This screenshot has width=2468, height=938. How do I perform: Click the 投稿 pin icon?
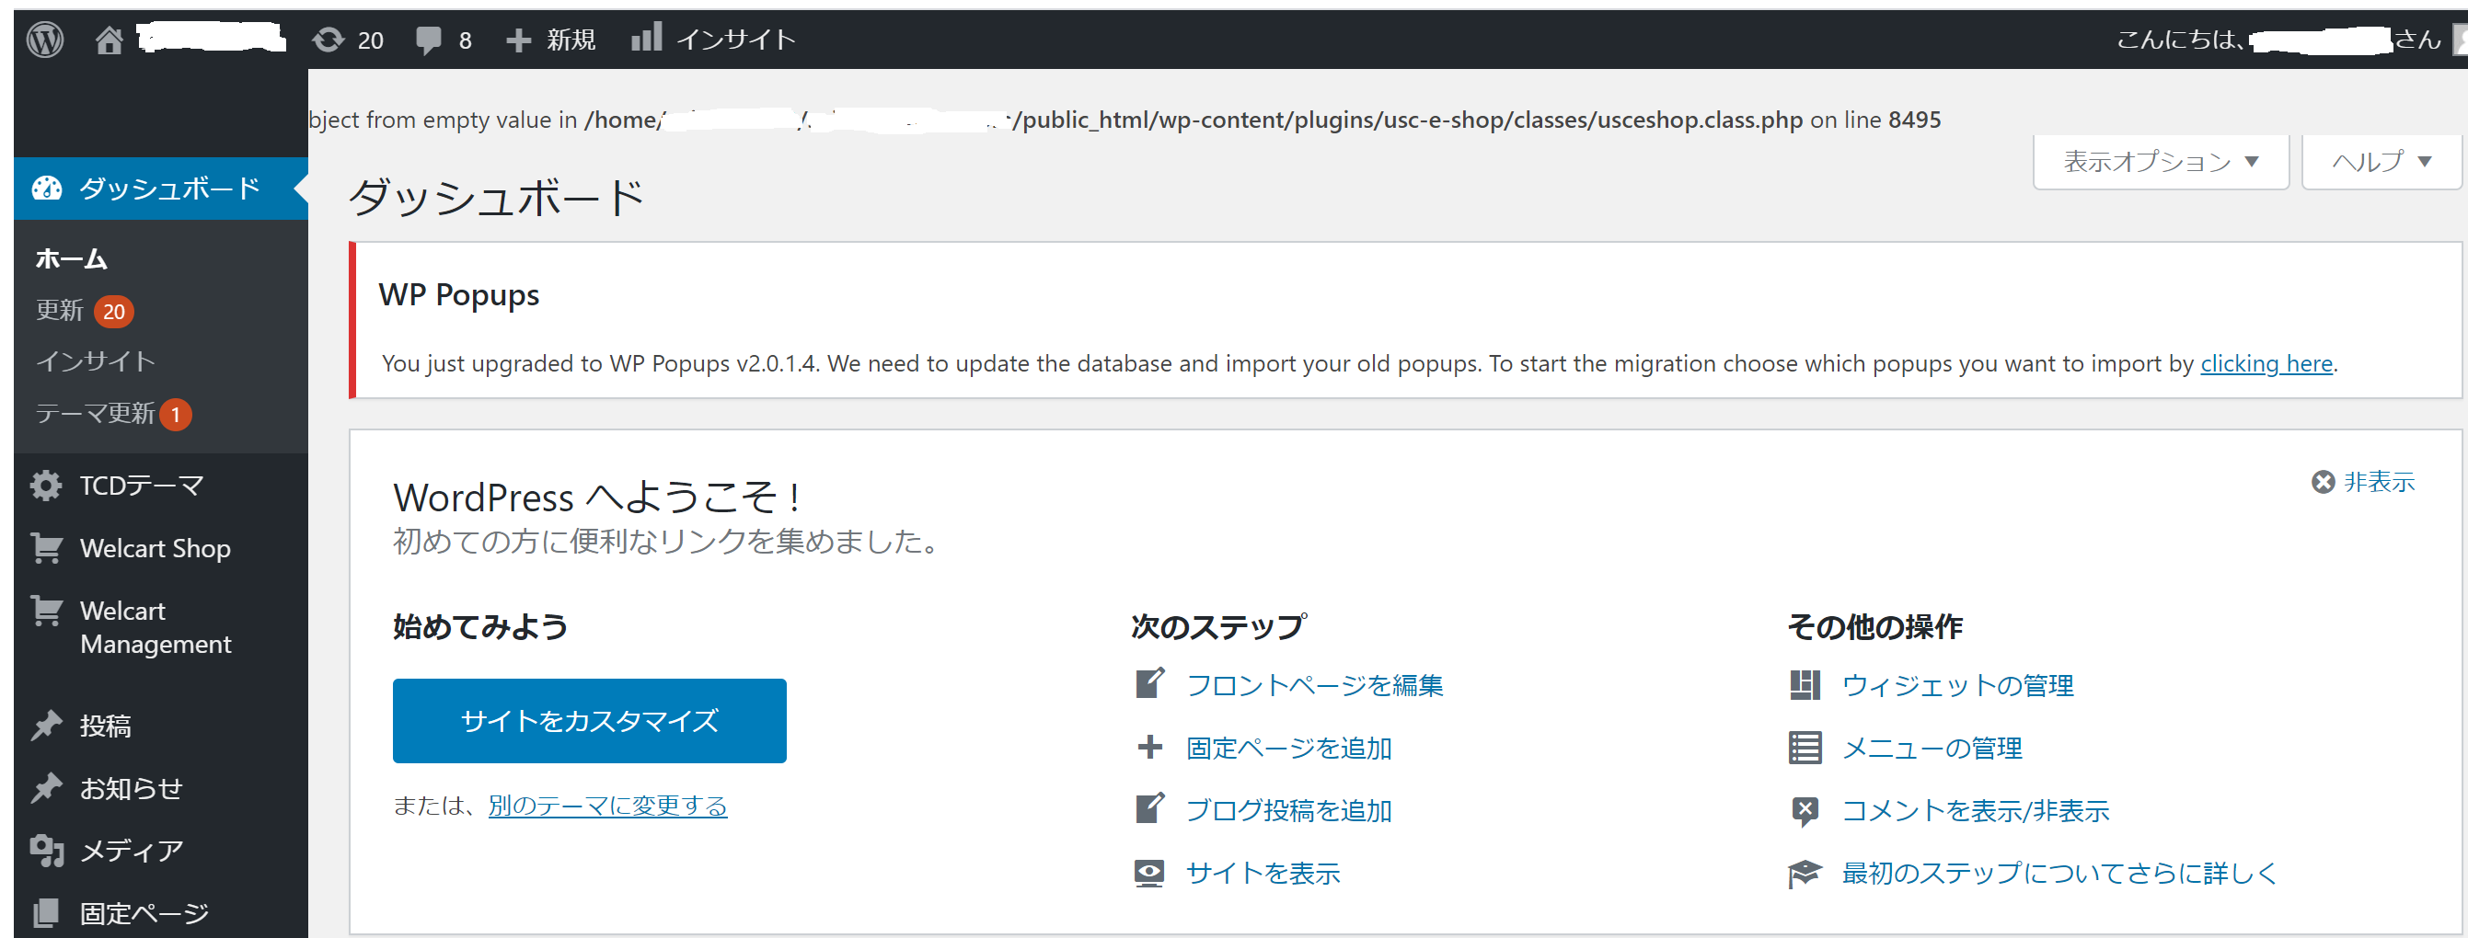tap(46, 726)
